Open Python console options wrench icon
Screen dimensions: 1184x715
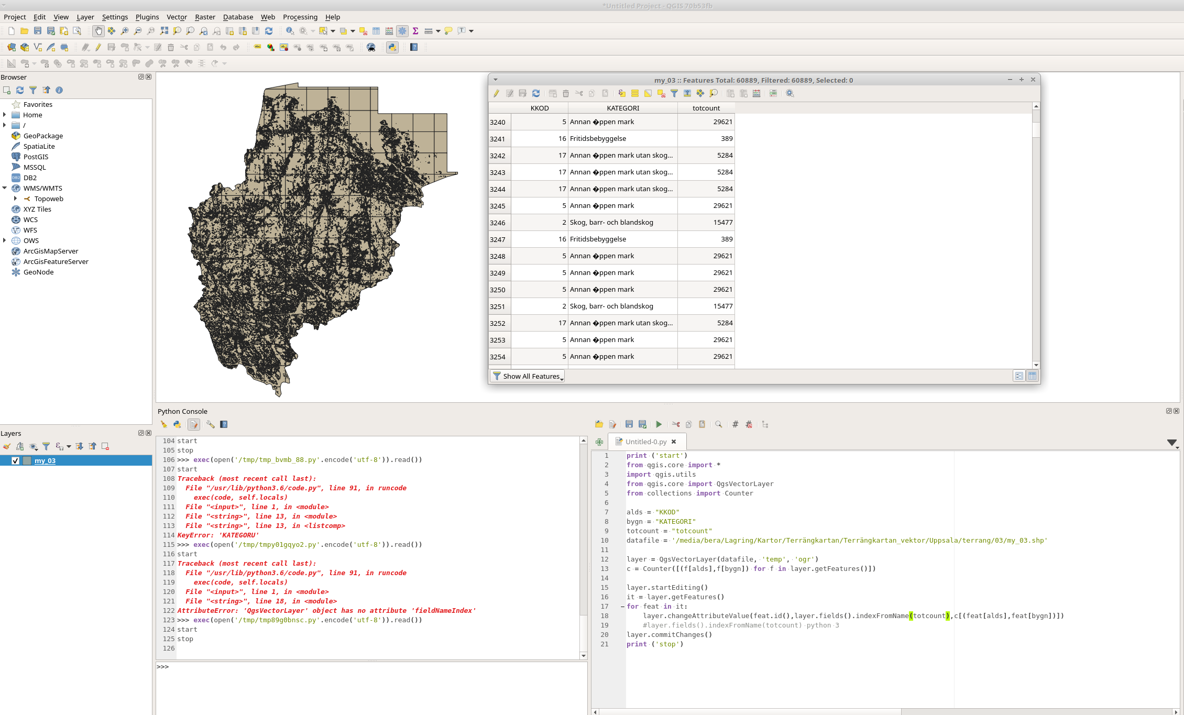pos(211,424)
